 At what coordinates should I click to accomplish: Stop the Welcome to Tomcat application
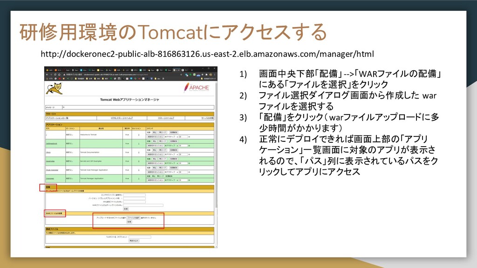154,132
